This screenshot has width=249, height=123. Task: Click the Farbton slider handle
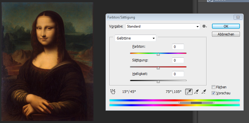158,55
